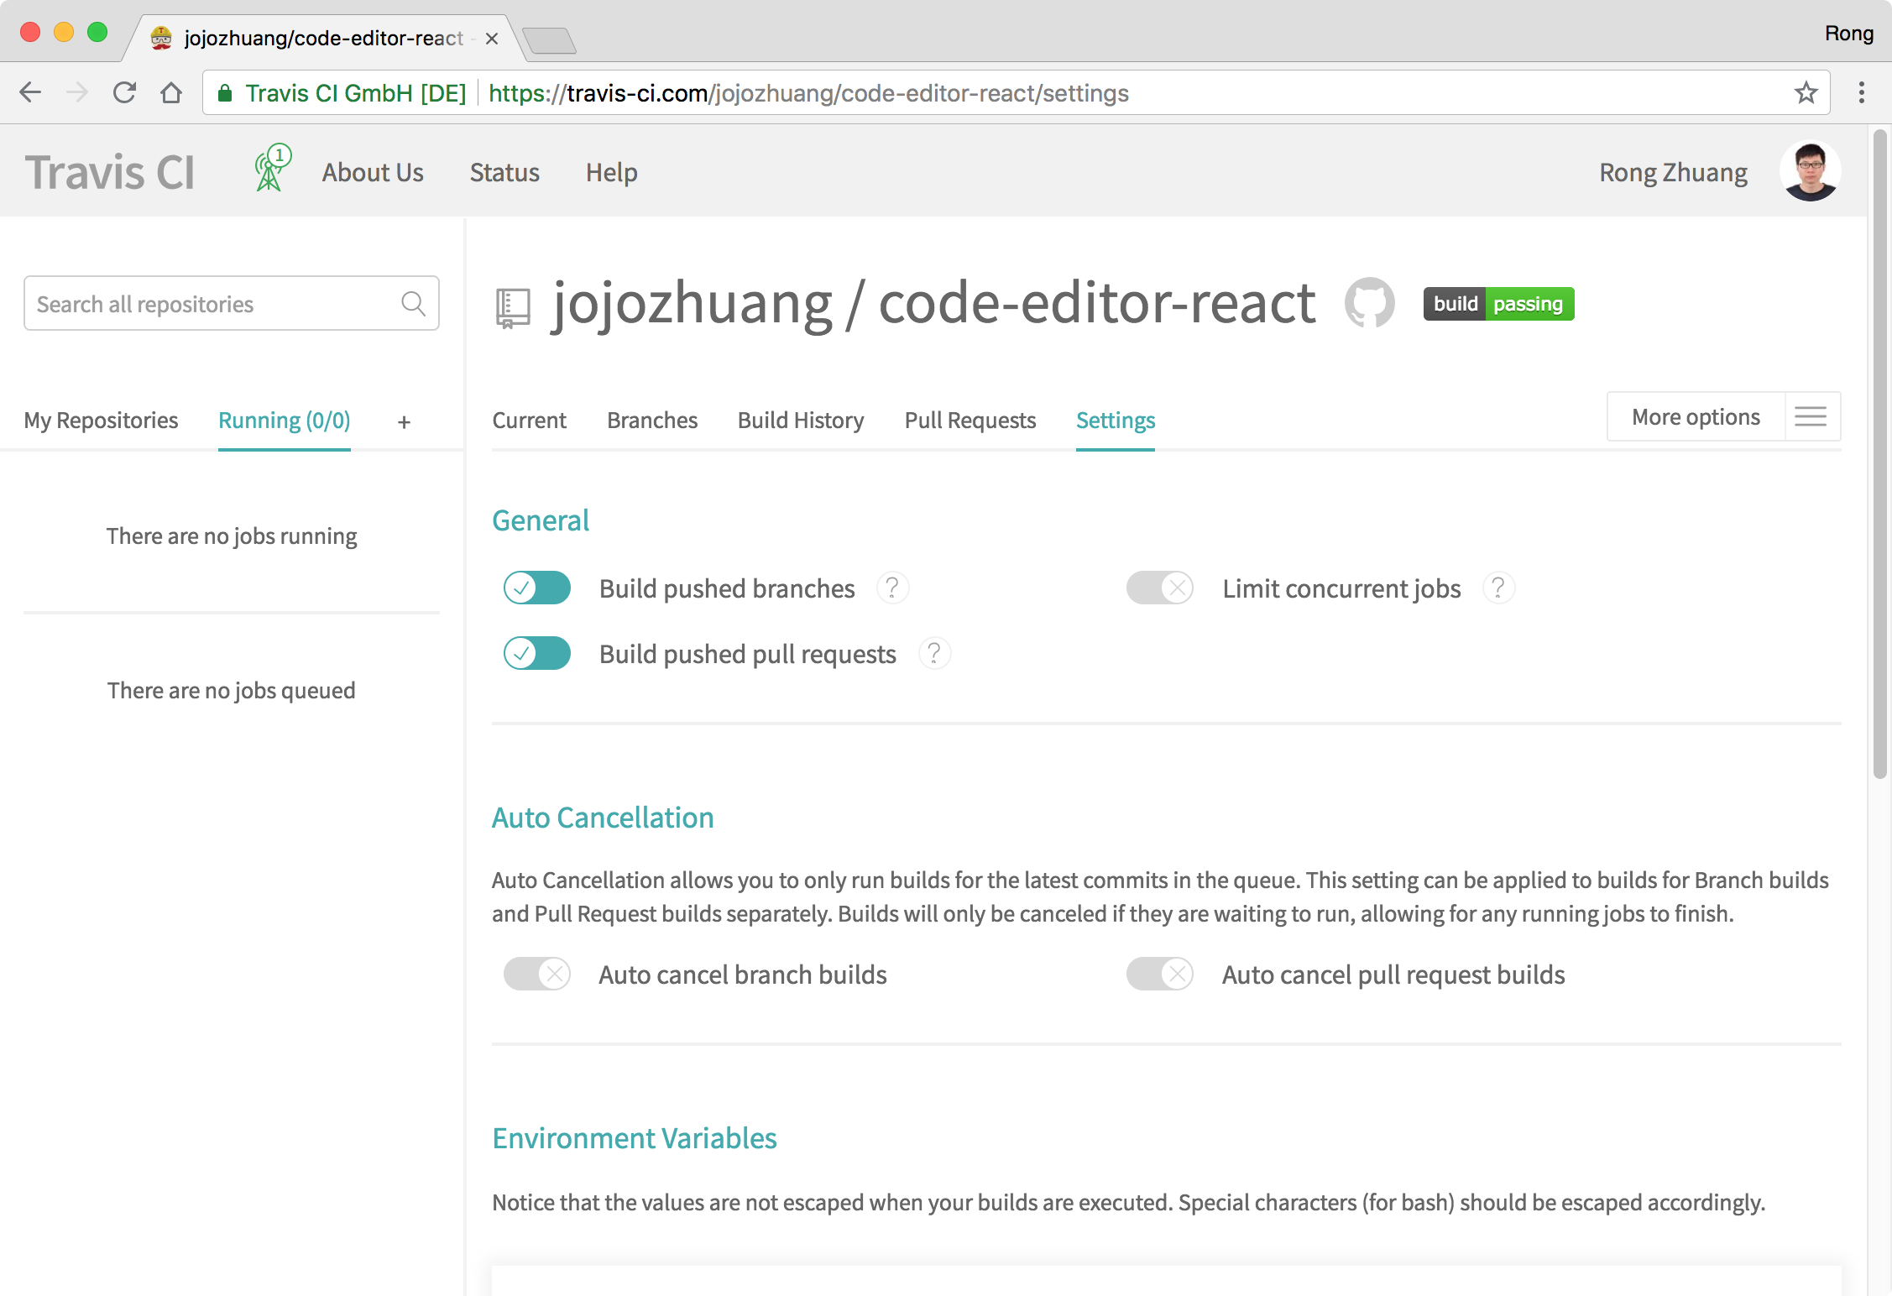Open Rong Zhuang user name menu
The image size is (1892, 1296).
(x=1673, y=172)
